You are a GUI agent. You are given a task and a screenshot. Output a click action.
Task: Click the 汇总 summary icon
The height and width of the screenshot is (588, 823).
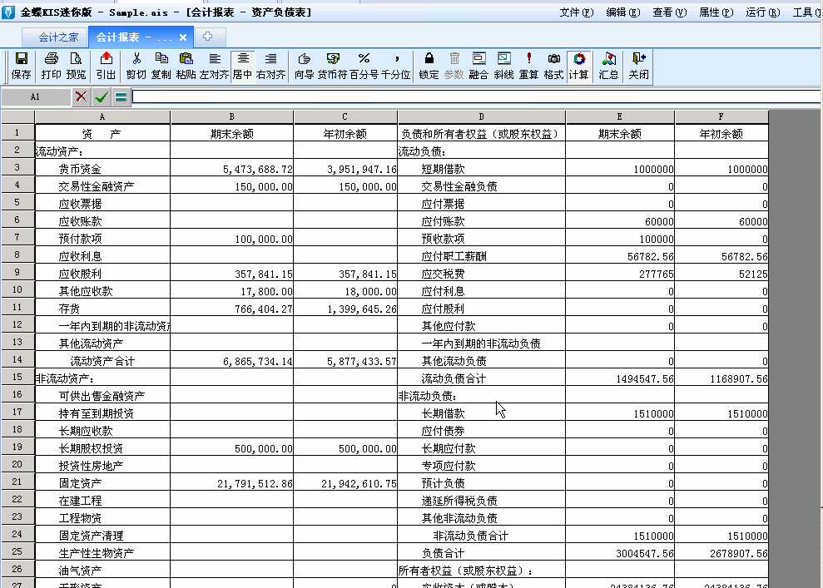tap(608, 66)
